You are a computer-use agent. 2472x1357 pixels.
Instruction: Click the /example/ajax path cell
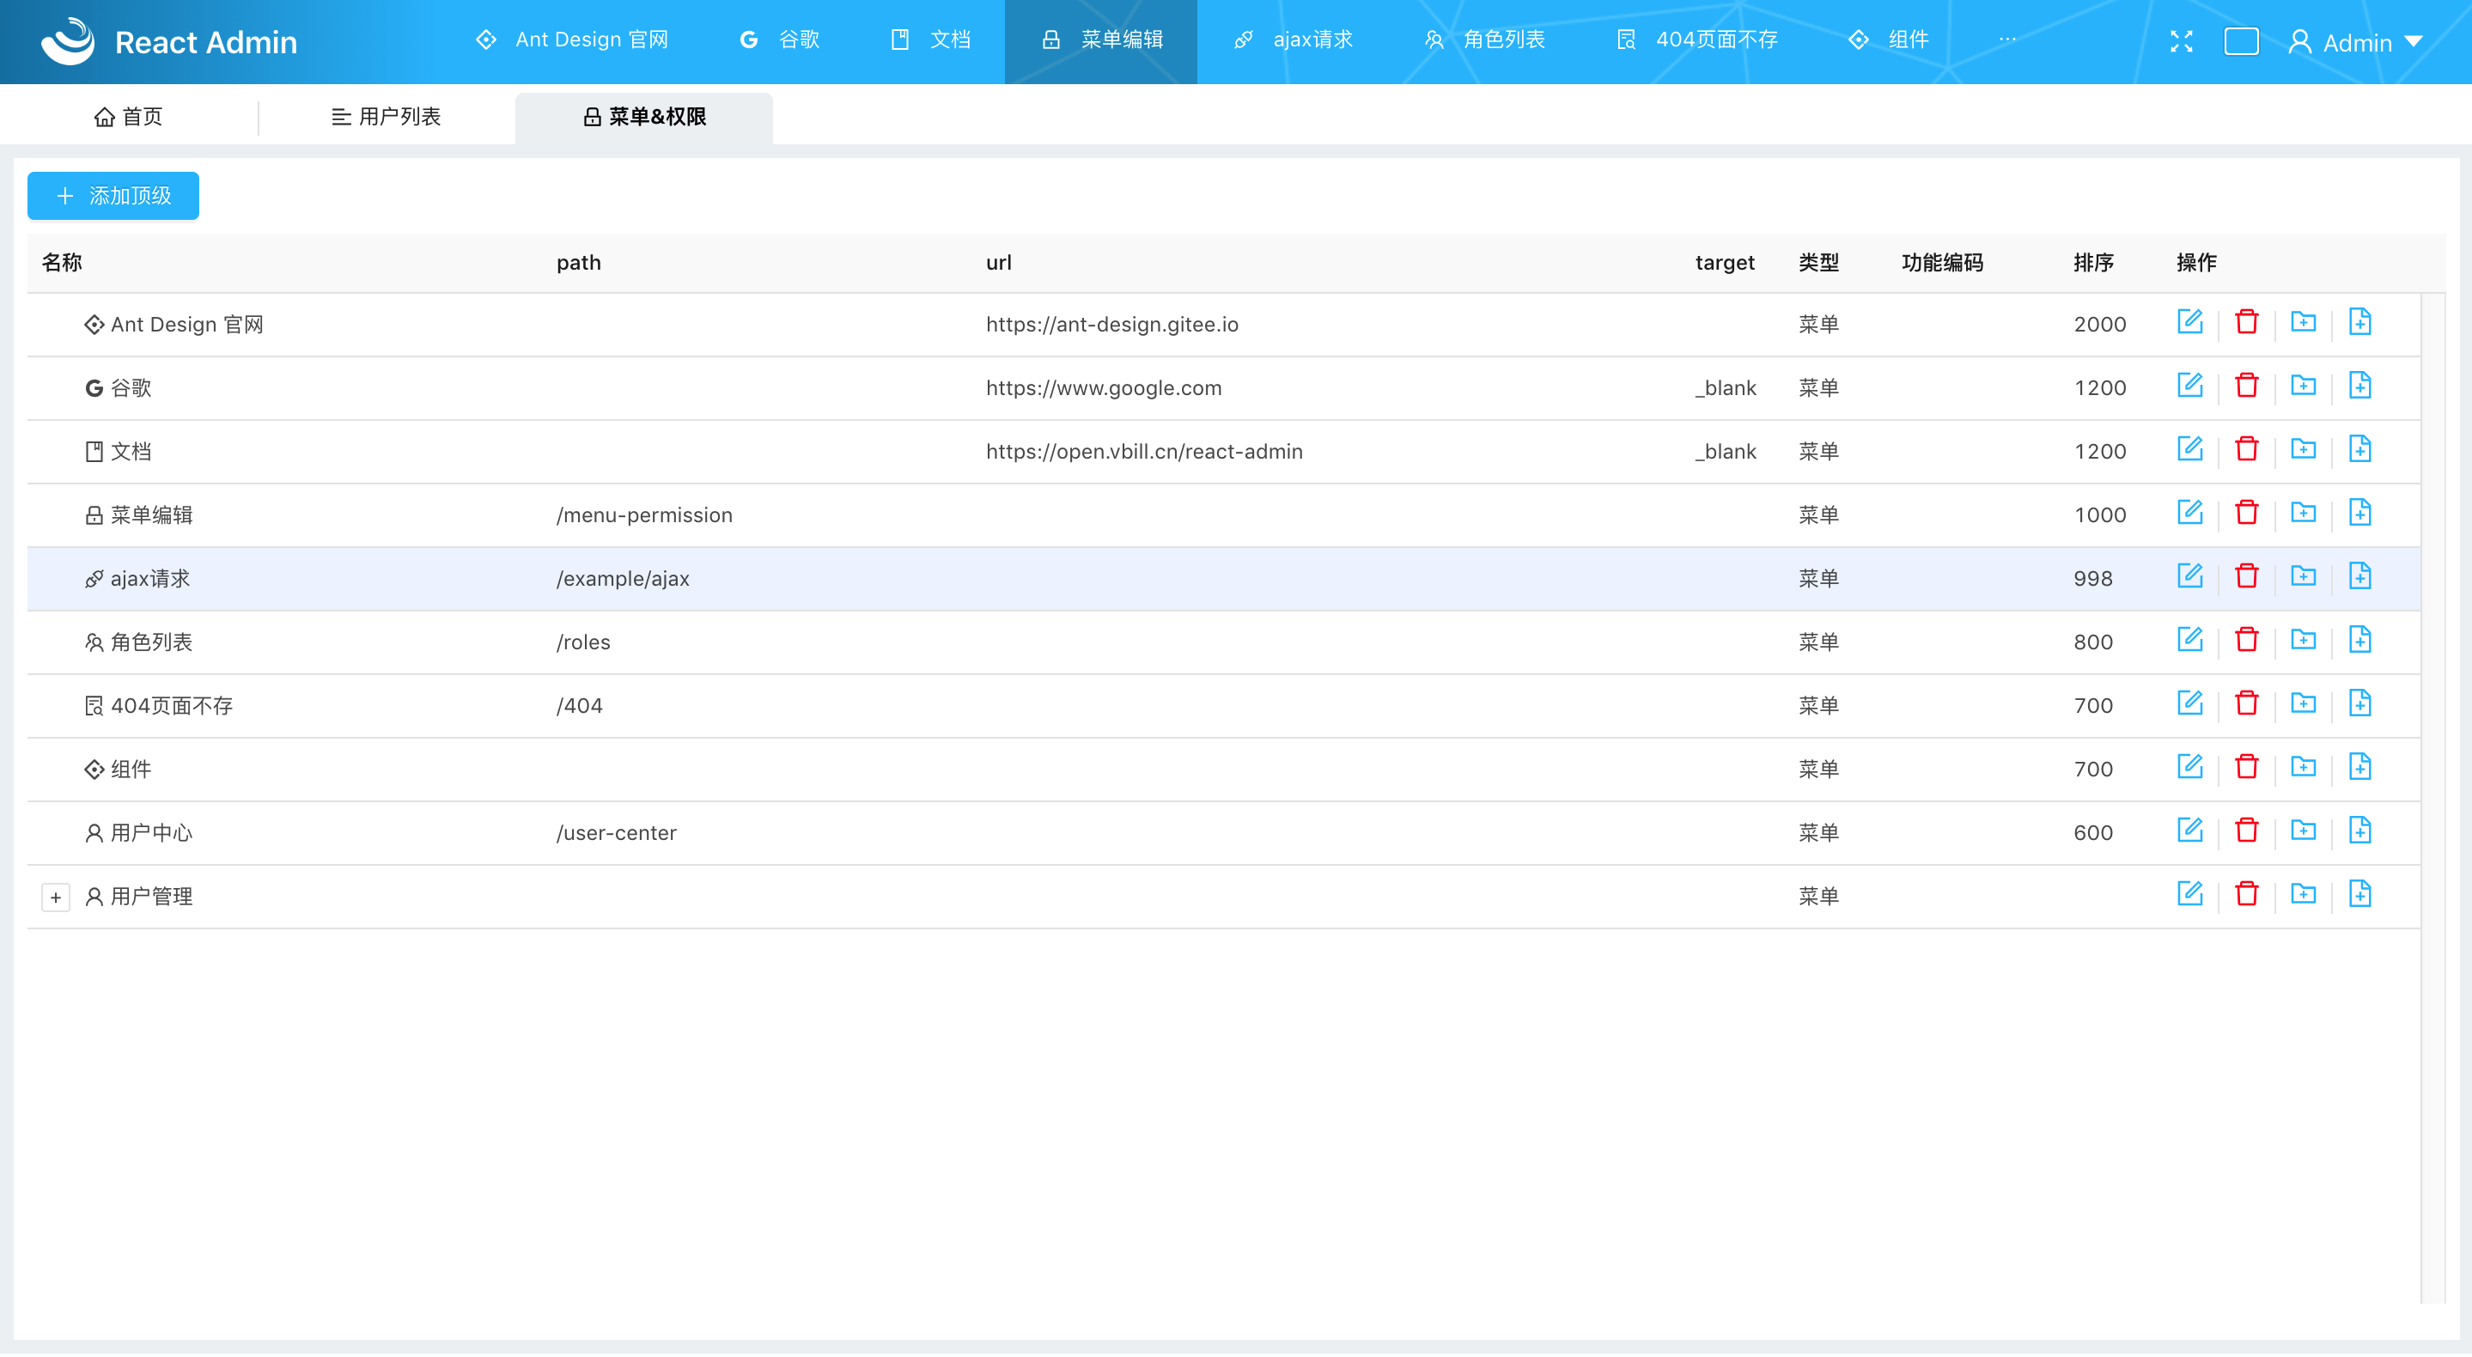coord(623,579)
